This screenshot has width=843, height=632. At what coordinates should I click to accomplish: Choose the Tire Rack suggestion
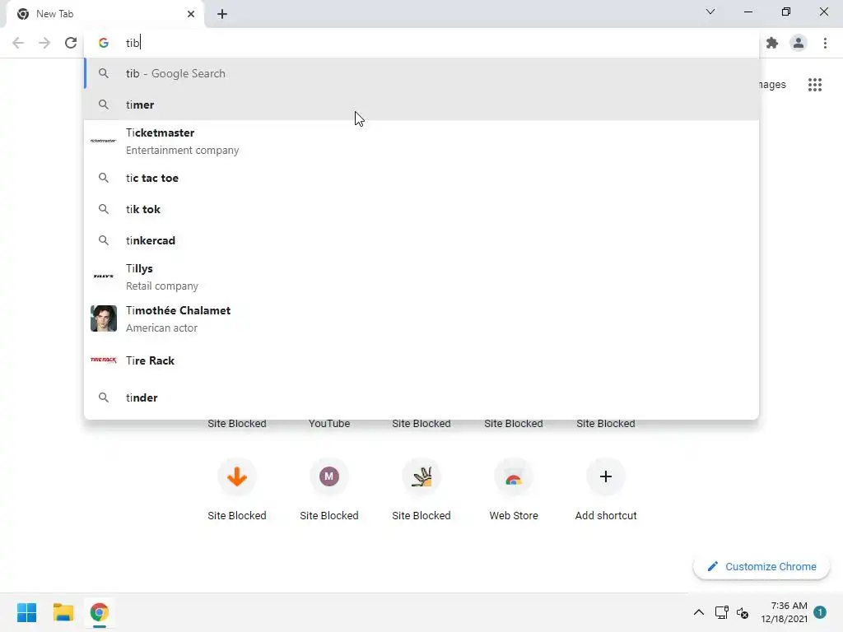click(421, 360)
